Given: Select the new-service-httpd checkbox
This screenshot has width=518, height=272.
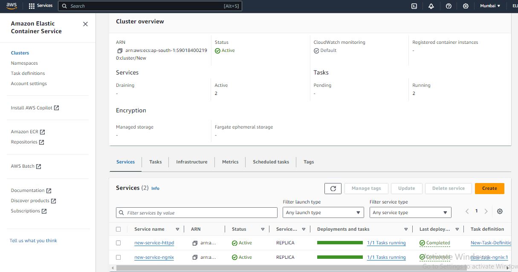Looking at the screenshot, I should (x=119, y=243).
